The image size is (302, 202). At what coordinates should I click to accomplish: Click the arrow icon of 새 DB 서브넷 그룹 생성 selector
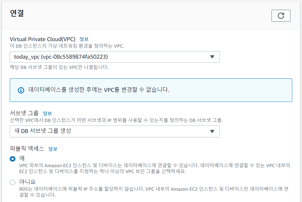pos(212,131)
